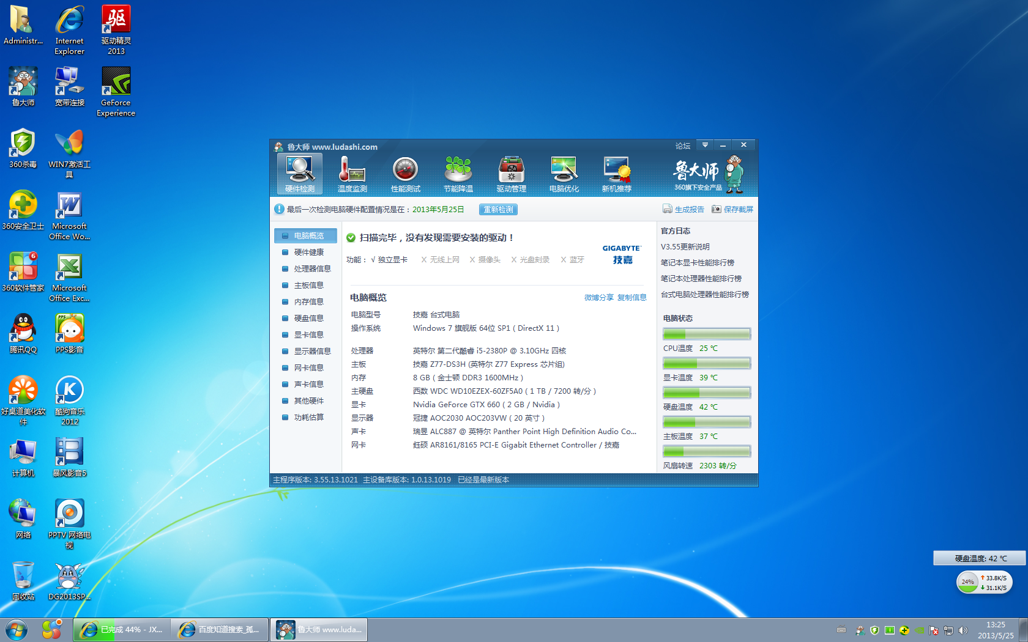This screenshot has height=642, width=1028.
Task: Open 暴风影音5 desktop icon
Action: (70, 457)
